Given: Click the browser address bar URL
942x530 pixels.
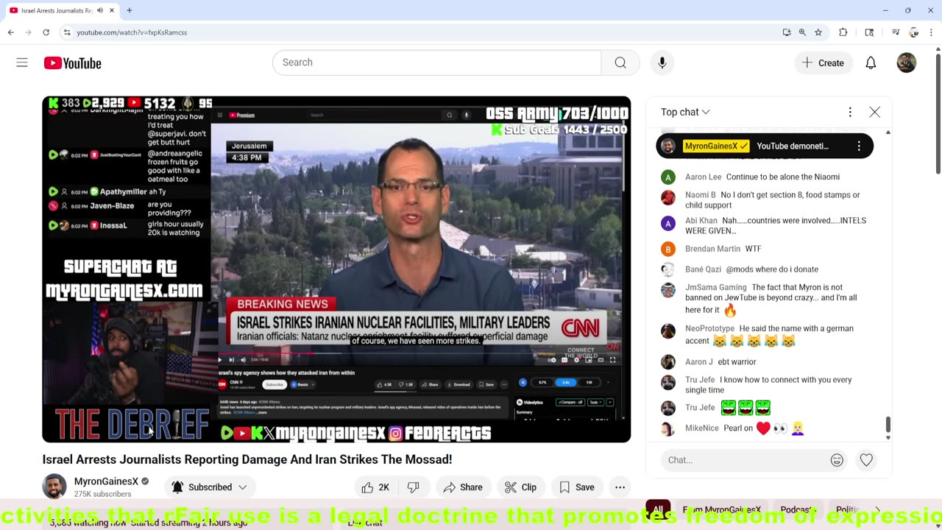Looking at the screenshot, I should 132,32.
